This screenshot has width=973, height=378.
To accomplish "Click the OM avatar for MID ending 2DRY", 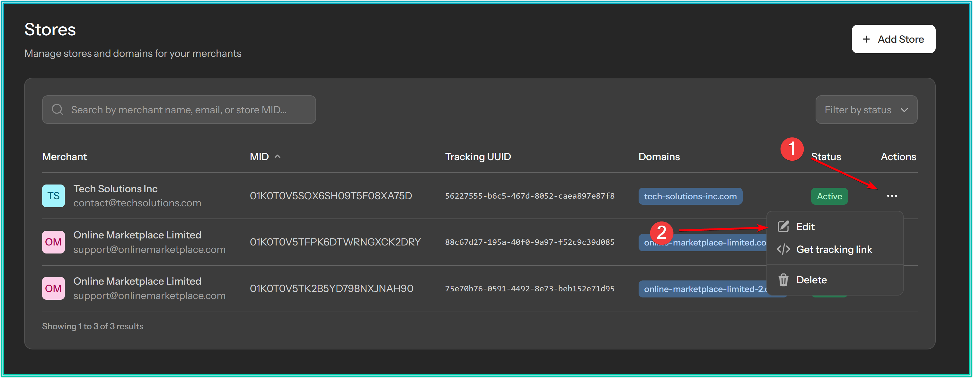I will (53, 242).
